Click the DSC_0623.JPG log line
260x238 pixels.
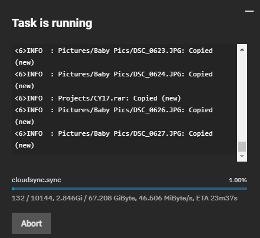(114, 56)
